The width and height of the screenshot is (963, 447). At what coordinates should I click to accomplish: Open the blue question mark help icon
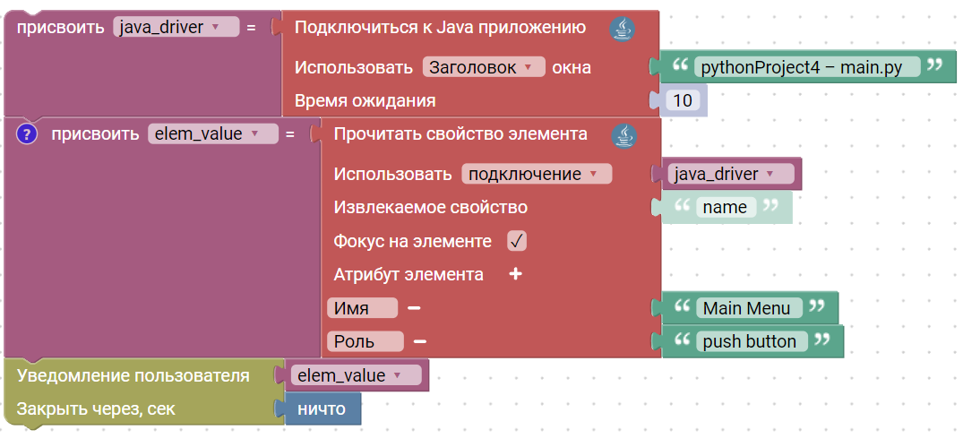tap(27, 133)
